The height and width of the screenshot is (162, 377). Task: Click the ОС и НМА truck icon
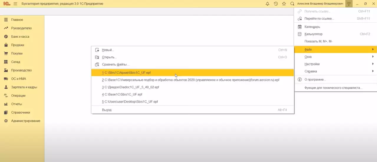point(6,79)
